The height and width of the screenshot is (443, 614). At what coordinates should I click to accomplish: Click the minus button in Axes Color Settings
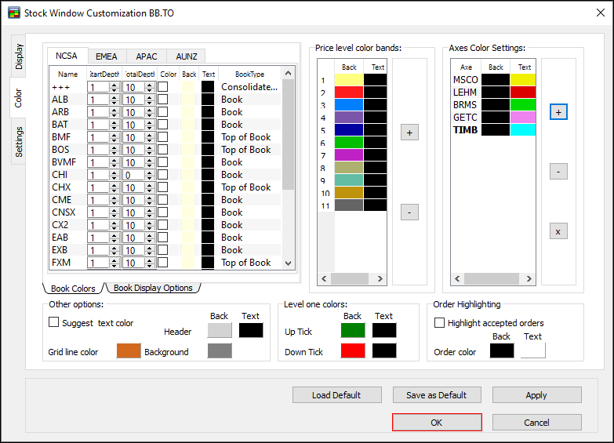click(558, 171)
